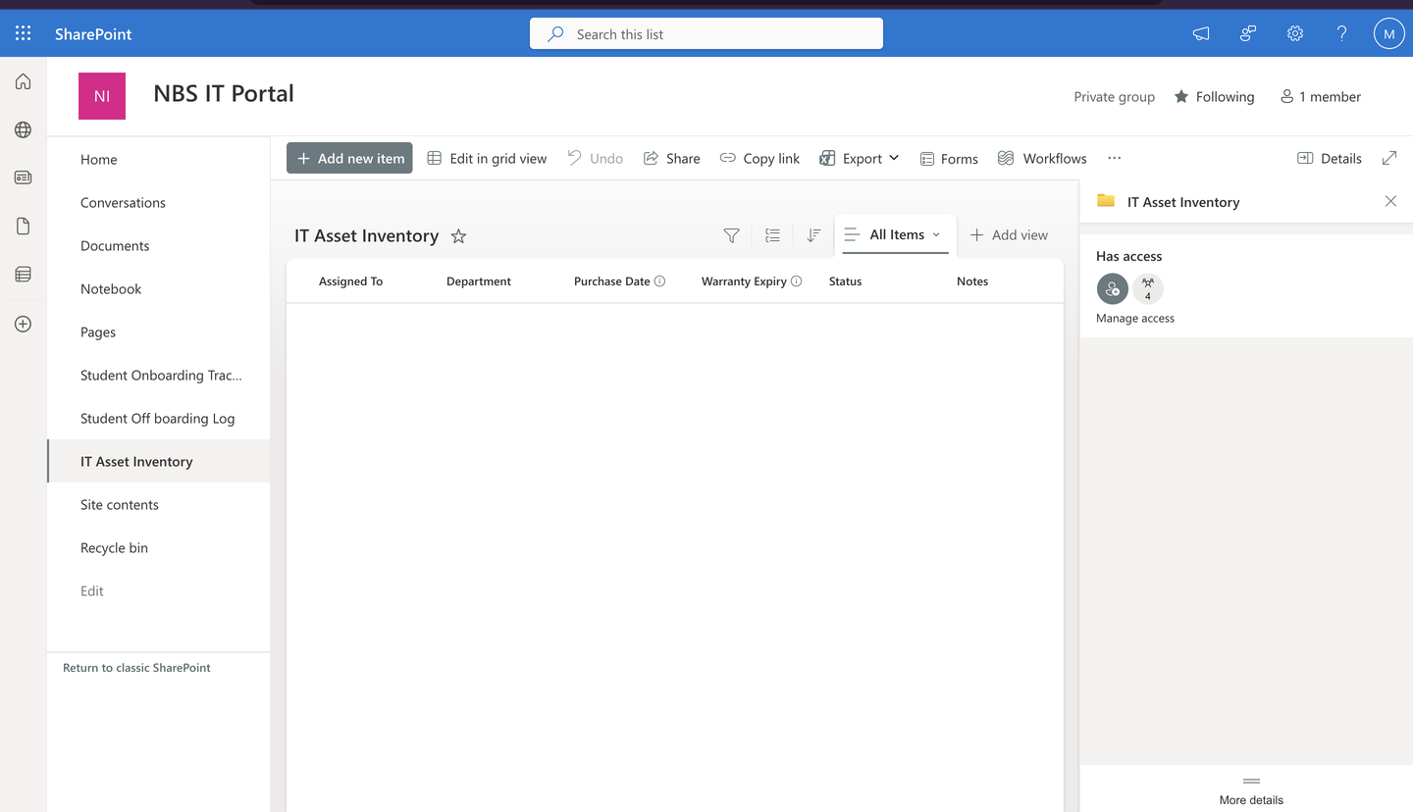Open My sites globe icon
This screenshot has height=812, width=1413.
(24, 129)
